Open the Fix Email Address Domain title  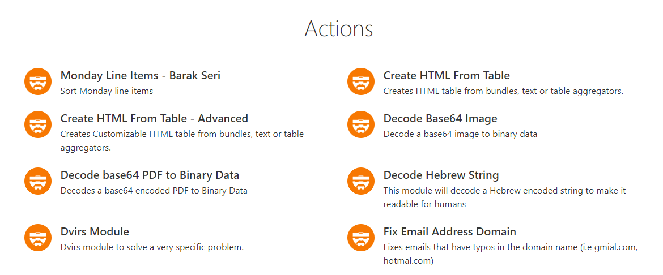click(x=449, y=231)
